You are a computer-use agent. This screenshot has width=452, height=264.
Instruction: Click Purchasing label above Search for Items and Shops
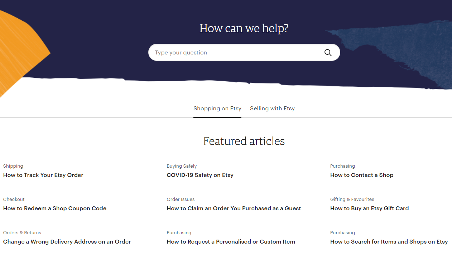point(342,233)
